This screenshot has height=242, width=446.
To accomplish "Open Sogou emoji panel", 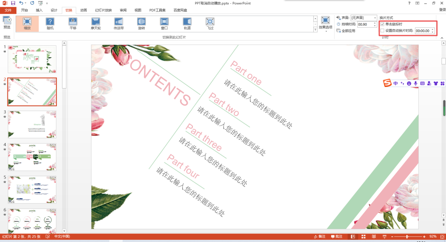I will (409, 83).
